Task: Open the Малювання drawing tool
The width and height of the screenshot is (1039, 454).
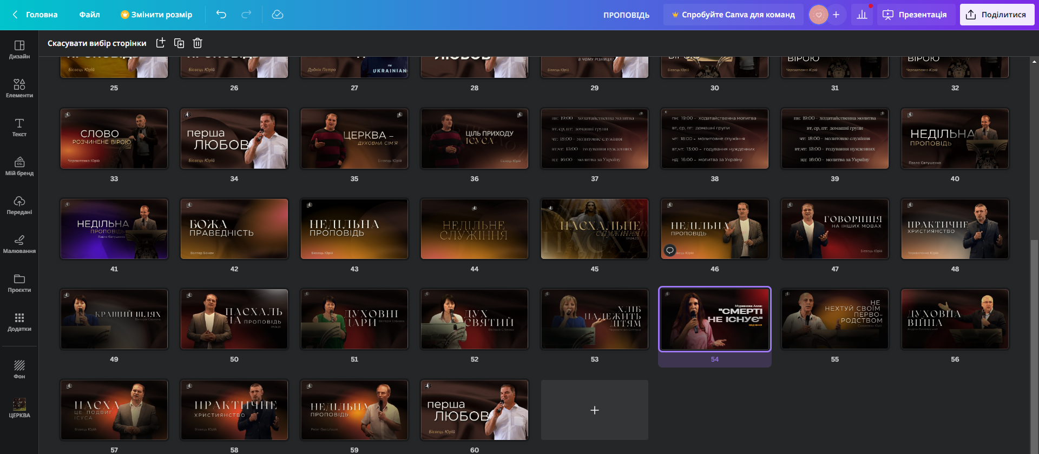Action: (x=19, y=244)
